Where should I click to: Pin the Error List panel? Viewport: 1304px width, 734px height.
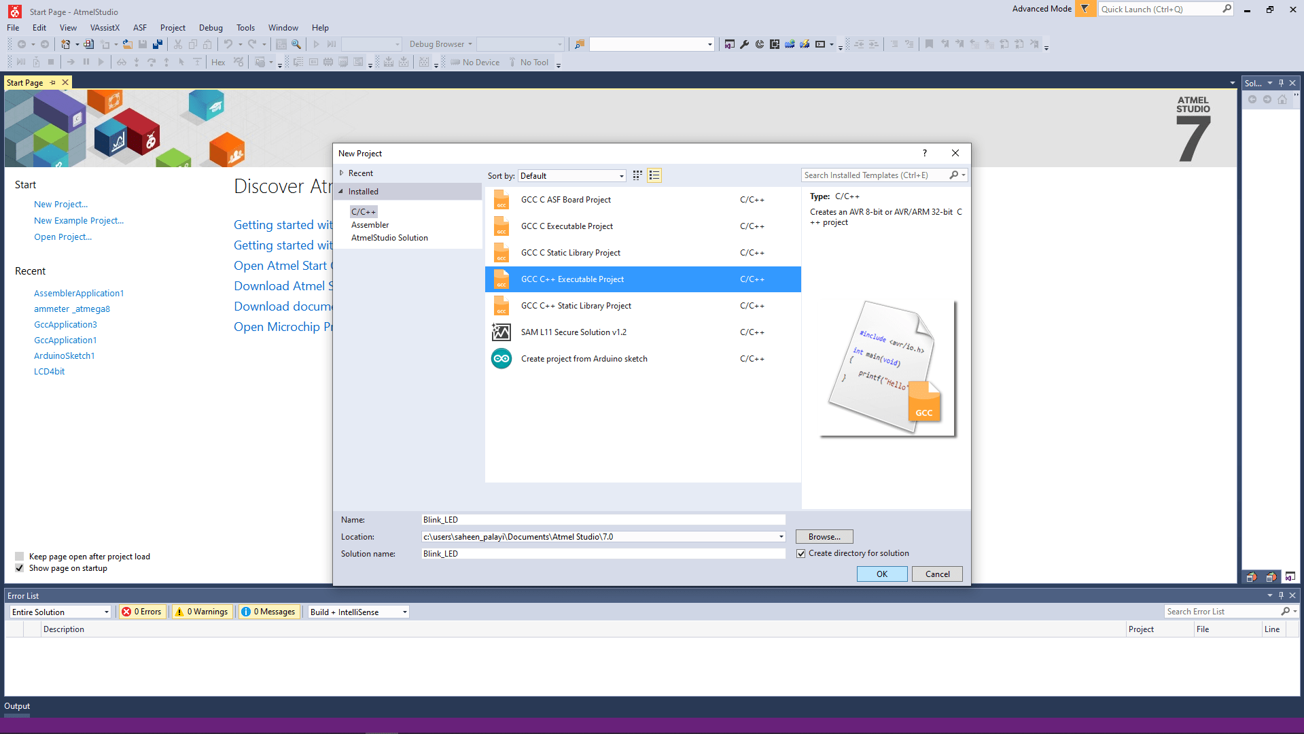(1282, 595)
